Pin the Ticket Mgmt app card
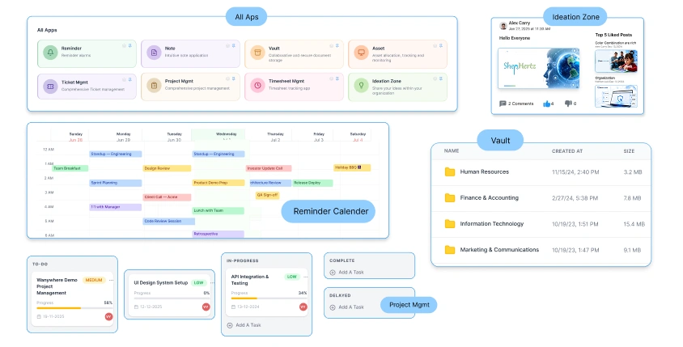This screenshot has width=683, height=347. (x=129, y=79)
